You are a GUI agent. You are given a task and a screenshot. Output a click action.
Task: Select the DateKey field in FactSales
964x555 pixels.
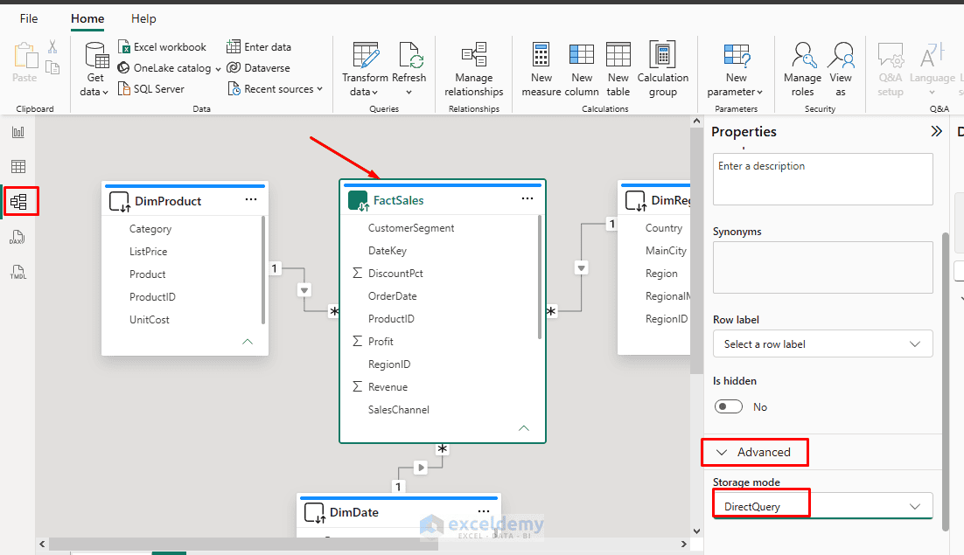tap(388, 251)
